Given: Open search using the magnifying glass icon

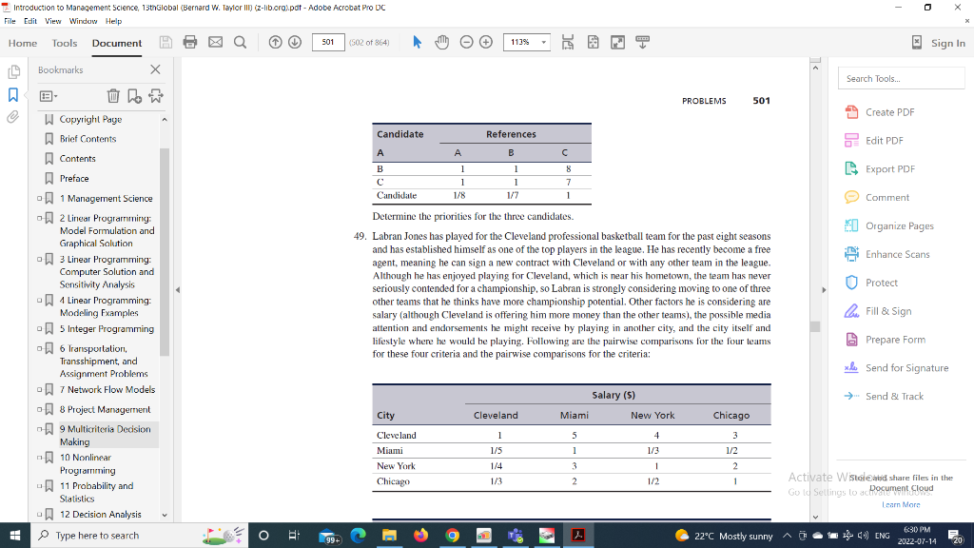Looking at the screenshot, I should pyautogui.click(x=240, y=42).
